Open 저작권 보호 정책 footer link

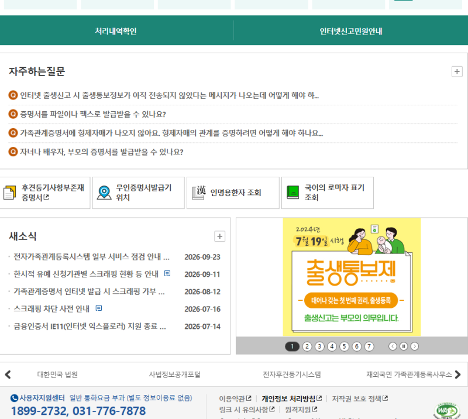pyautogui.click(x=360, y=399)
